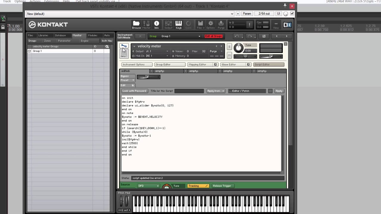This screenshot has height=214, width=381.
Task: Click the redo arrow button
Action: click(250, 36)
